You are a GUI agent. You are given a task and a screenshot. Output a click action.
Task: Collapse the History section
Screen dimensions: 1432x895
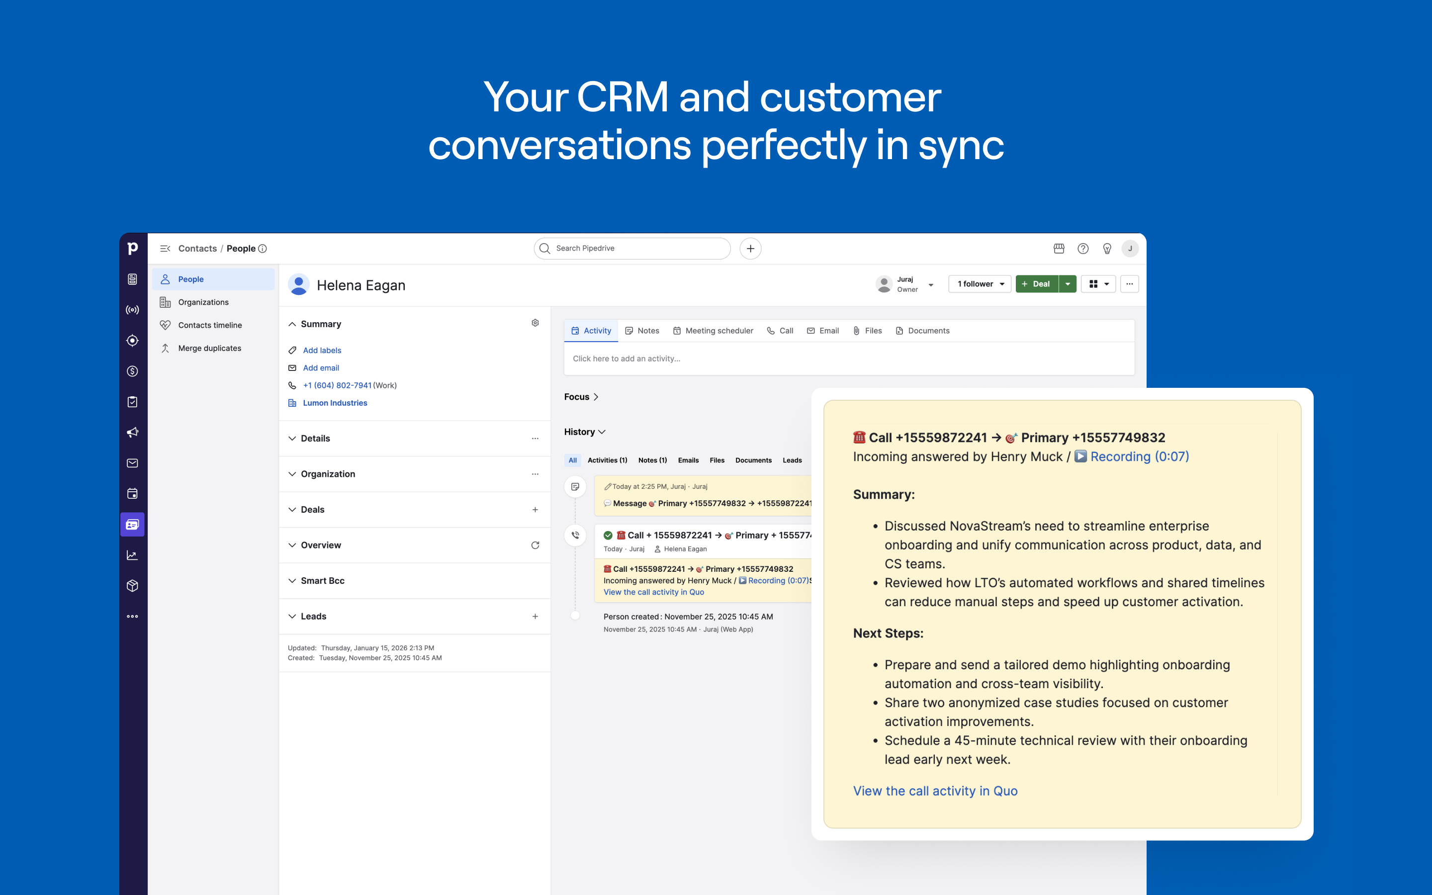click(585, 432)
